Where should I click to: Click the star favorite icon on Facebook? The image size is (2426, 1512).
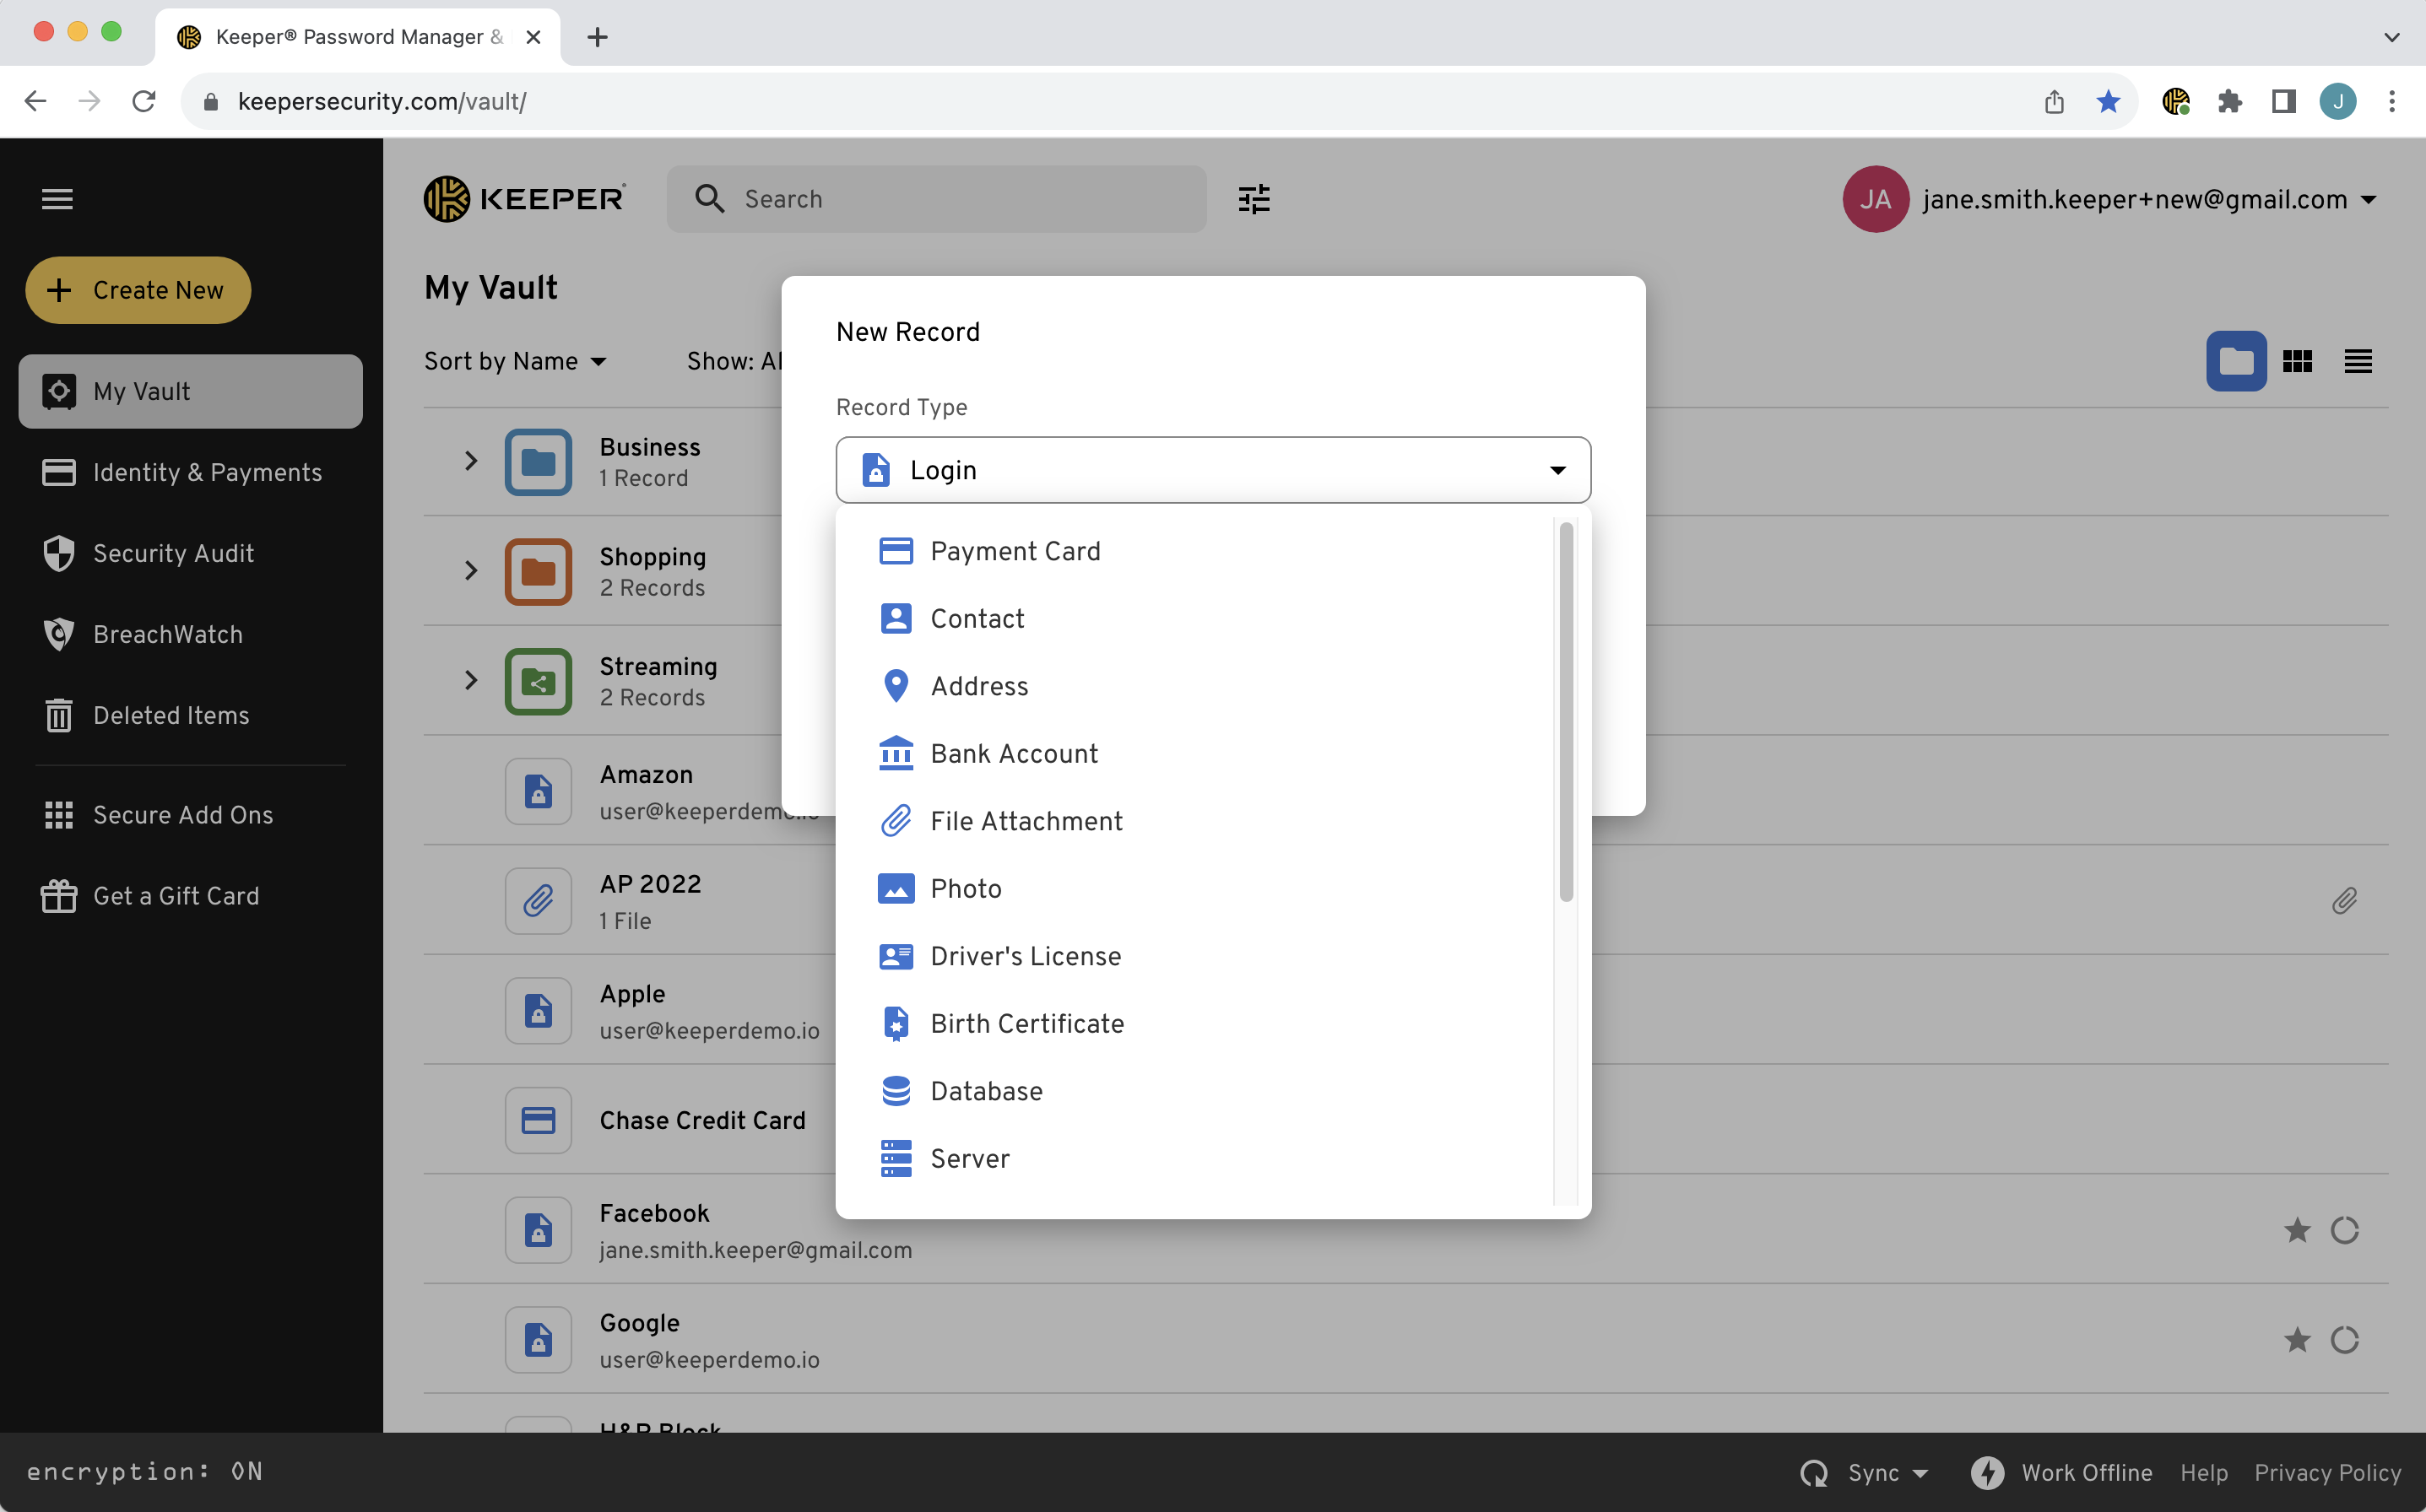[x=2297, y=1230]
